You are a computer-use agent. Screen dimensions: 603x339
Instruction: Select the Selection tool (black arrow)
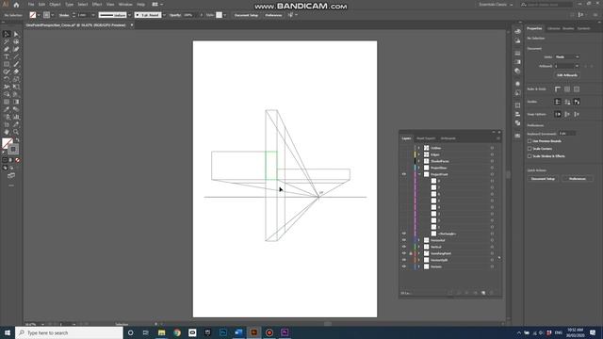click(7, 34)
